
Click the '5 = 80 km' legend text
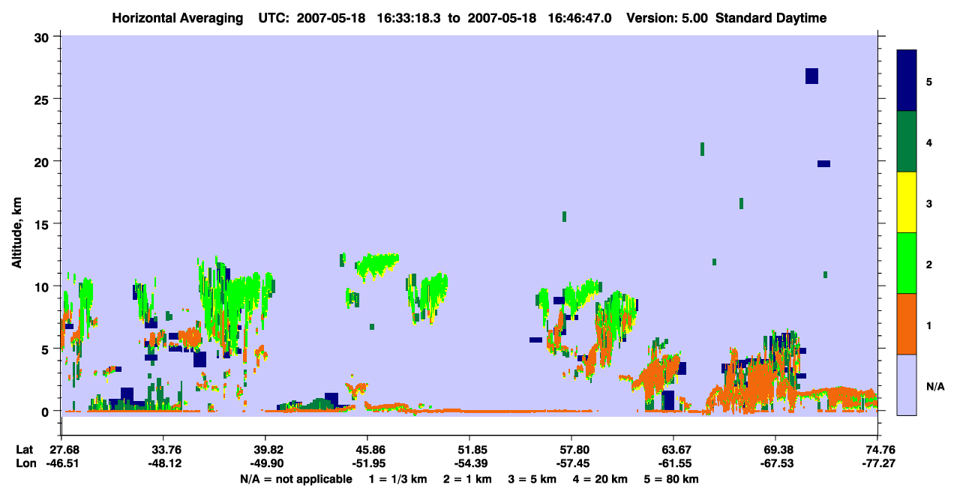pos(671,479)
